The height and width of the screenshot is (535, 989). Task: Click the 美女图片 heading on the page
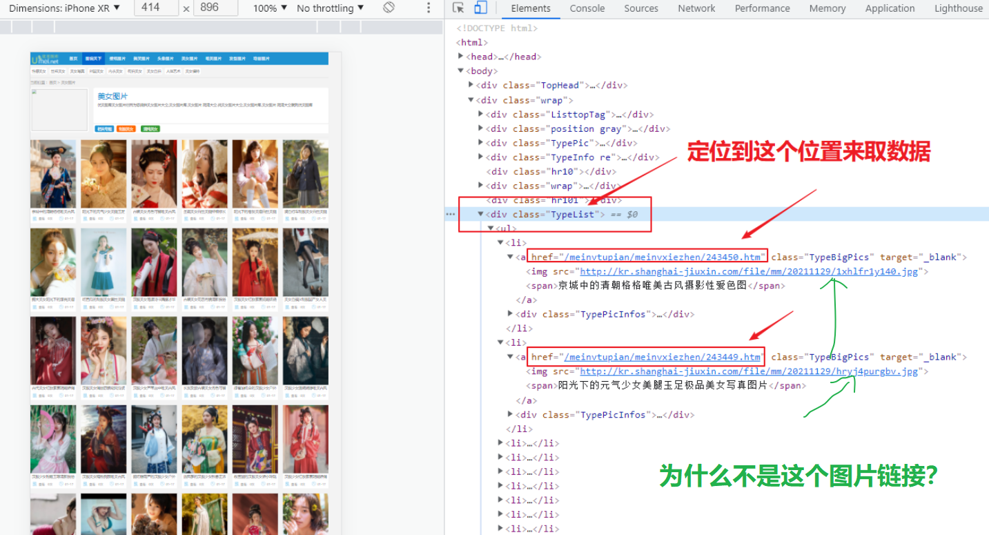[x=112, y=96]
